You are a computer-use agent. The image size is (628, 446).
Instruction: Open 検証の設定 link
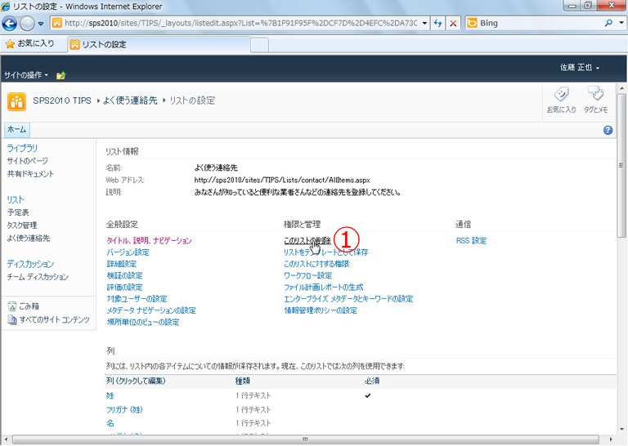(x=124, y=275)
